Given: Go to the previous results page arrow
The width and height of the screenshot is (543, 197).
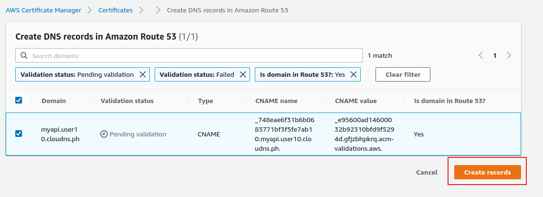Looking at the screenshot, I should click(480, 55).
